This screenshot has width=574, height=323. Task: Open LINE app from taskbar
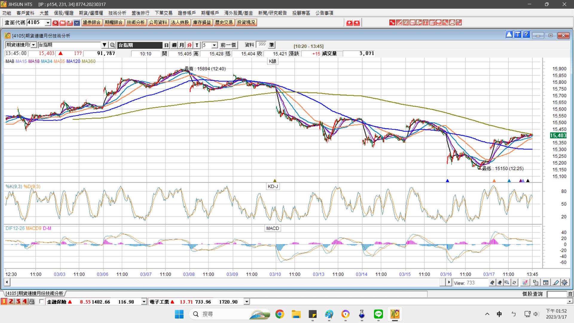coord(378,314)
